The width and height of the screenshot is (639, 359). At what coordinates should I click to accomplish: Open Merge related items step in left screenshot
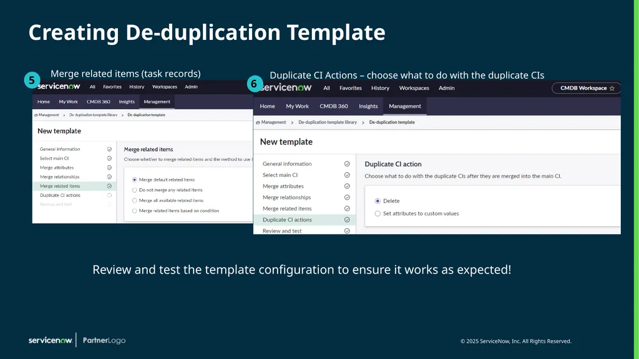coord(74,186)
